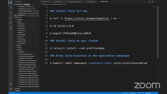Click START.md in the breadcrumb
The width and height of the screenshot is (167, 94).
pos(46,4)
